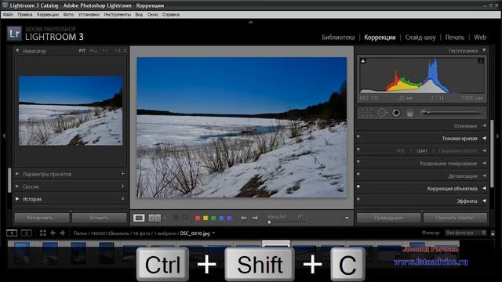
Task: Toggle the filter switch next to Без фильтра
Action: (493, 233)
